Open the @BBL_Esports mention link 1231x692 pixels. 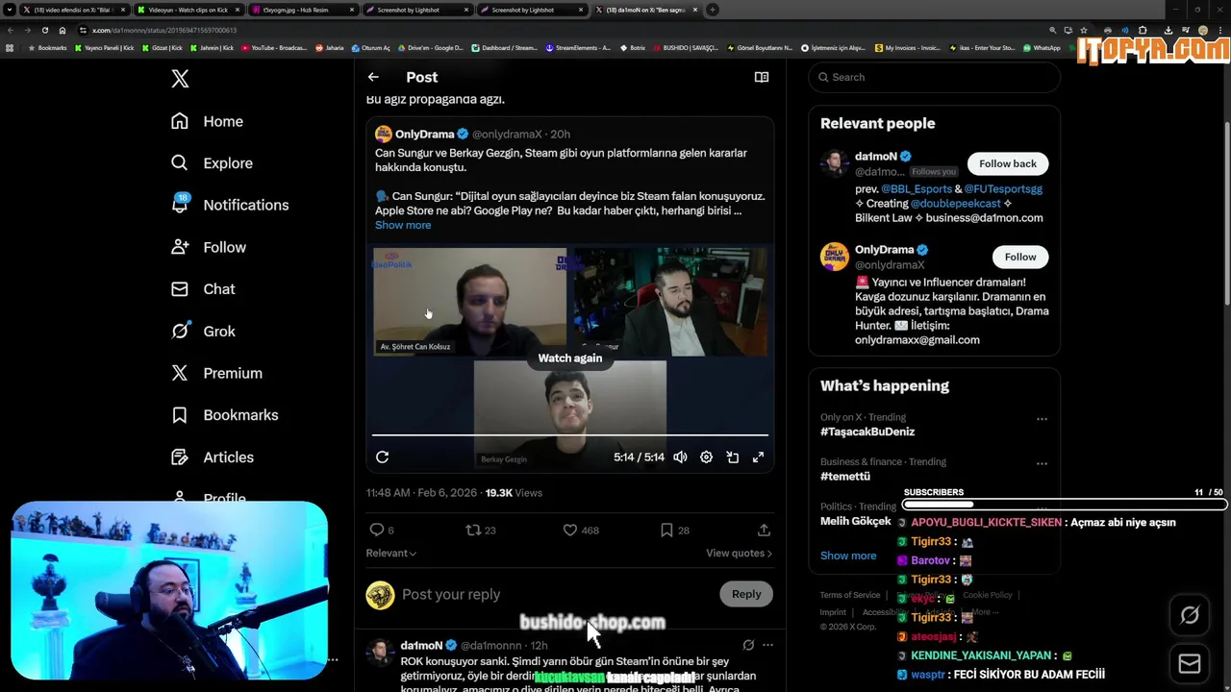(916, 189)
